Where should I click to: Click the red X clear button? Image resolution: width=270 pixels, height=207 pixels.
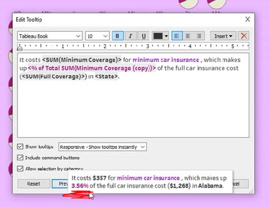(x=243, y=36)
